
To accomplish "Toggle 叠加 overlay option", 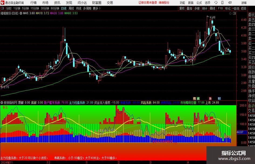I will [189, 8].
